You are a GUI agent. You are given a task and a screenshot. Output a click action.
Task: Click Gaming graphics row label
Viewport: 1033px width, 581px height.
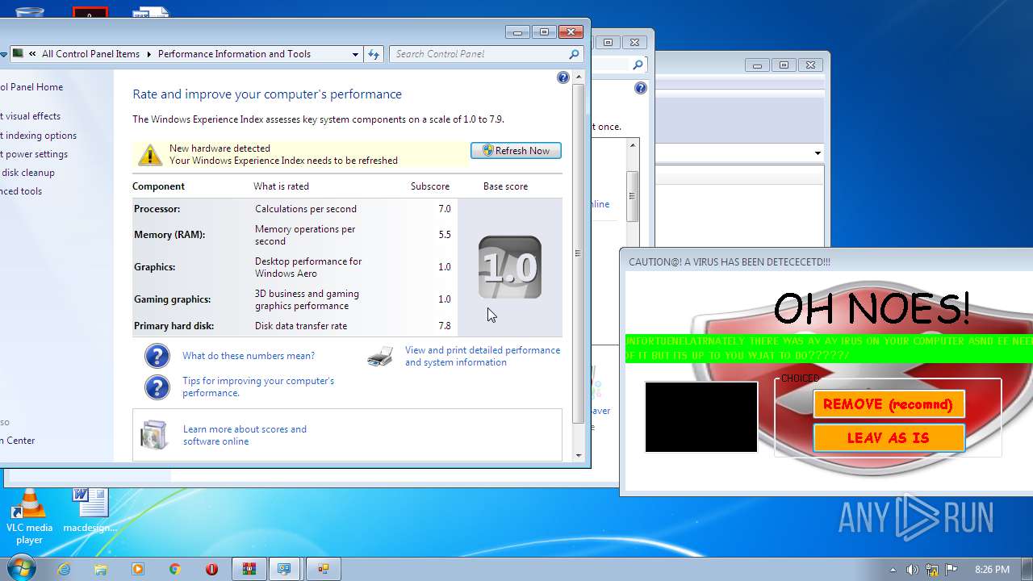(x=172, y=299)
